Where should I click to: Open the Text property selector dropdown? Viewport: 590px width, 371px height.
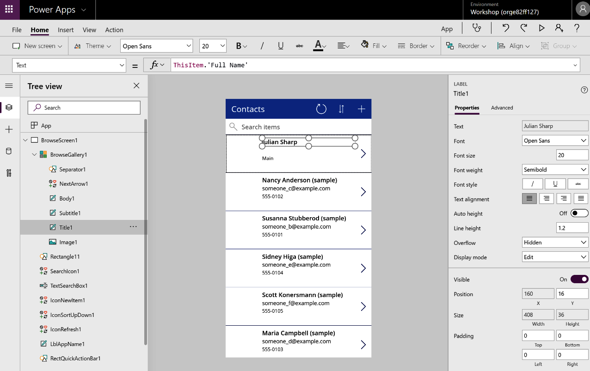pos(69,65)
